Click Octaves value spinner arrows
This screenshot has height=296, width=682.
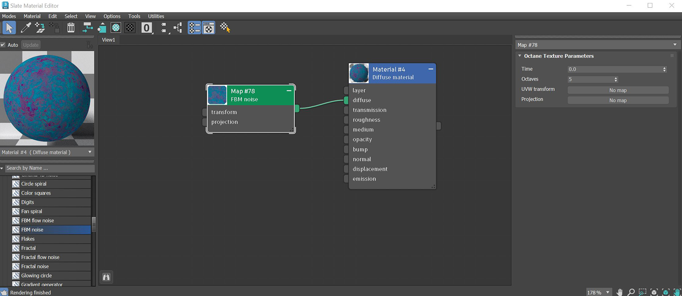click(x=616, y=79)
